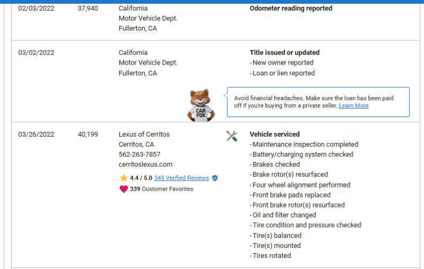Screen dimensions: 424x269
Task: Click the 4.4 / 5.0 rating text
Action: point(140,178)
